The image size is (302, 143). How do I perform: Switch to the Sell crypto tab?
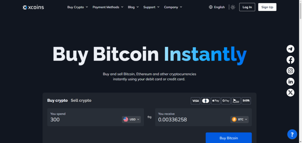tap(81, 101)
